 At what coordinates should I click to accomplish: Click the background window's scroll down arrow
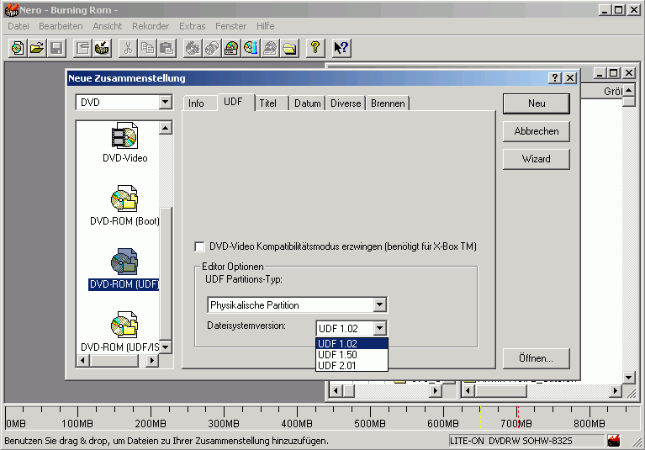pyautogui.click(x=628, y=377)
